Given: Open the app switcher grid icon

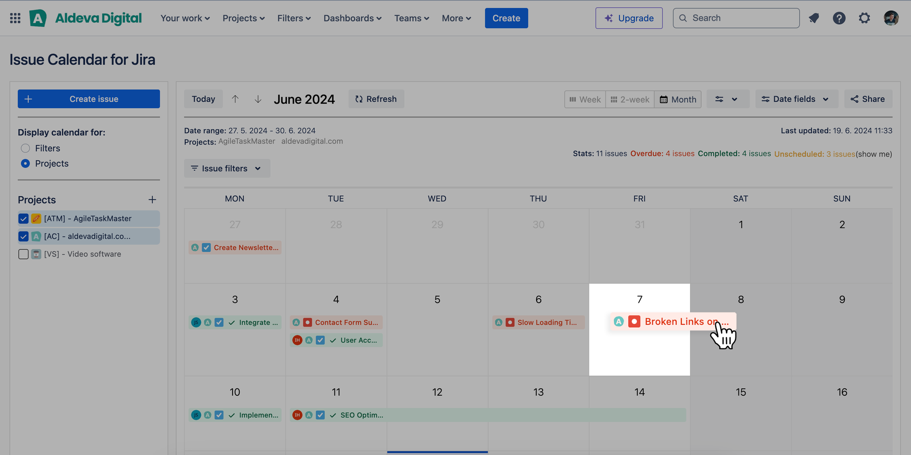Looking at the screenshot, I should [x=15, y=18].
